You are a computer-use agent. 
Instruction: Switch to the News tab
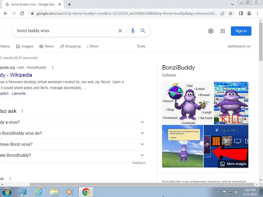pyautogui.click(x=47, y=46)
